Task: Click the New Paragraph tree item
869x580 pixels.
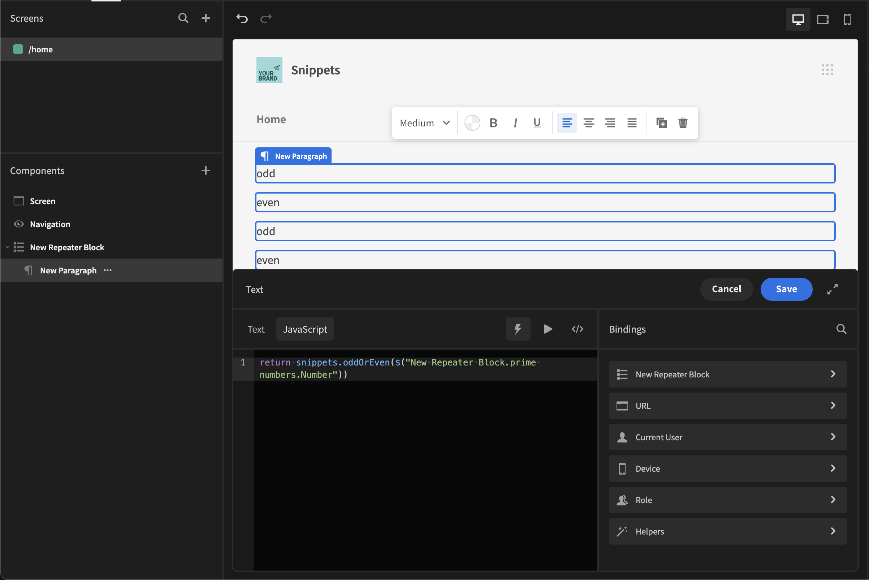Action: click(68, 270)
